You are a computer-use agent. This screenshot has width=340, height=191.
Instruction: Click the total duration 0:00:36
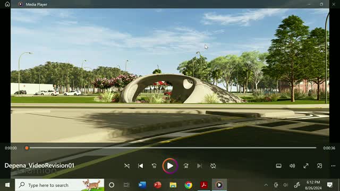(329, 148)
